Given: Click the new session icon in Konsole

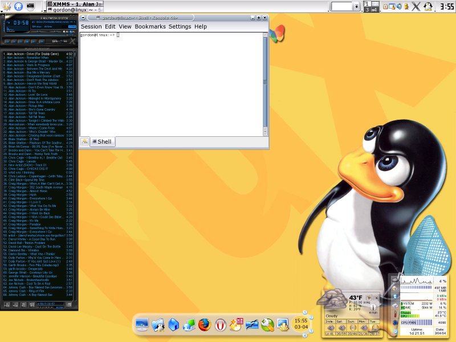Looking at the screenshot, I should pos(84,141).
